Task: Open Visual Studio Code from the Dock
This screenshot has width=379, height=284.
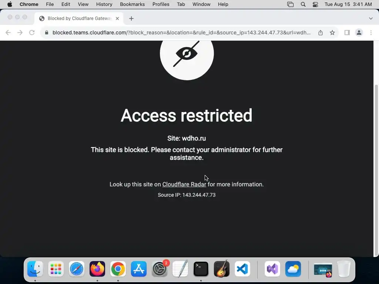Action: coord(242,269)
